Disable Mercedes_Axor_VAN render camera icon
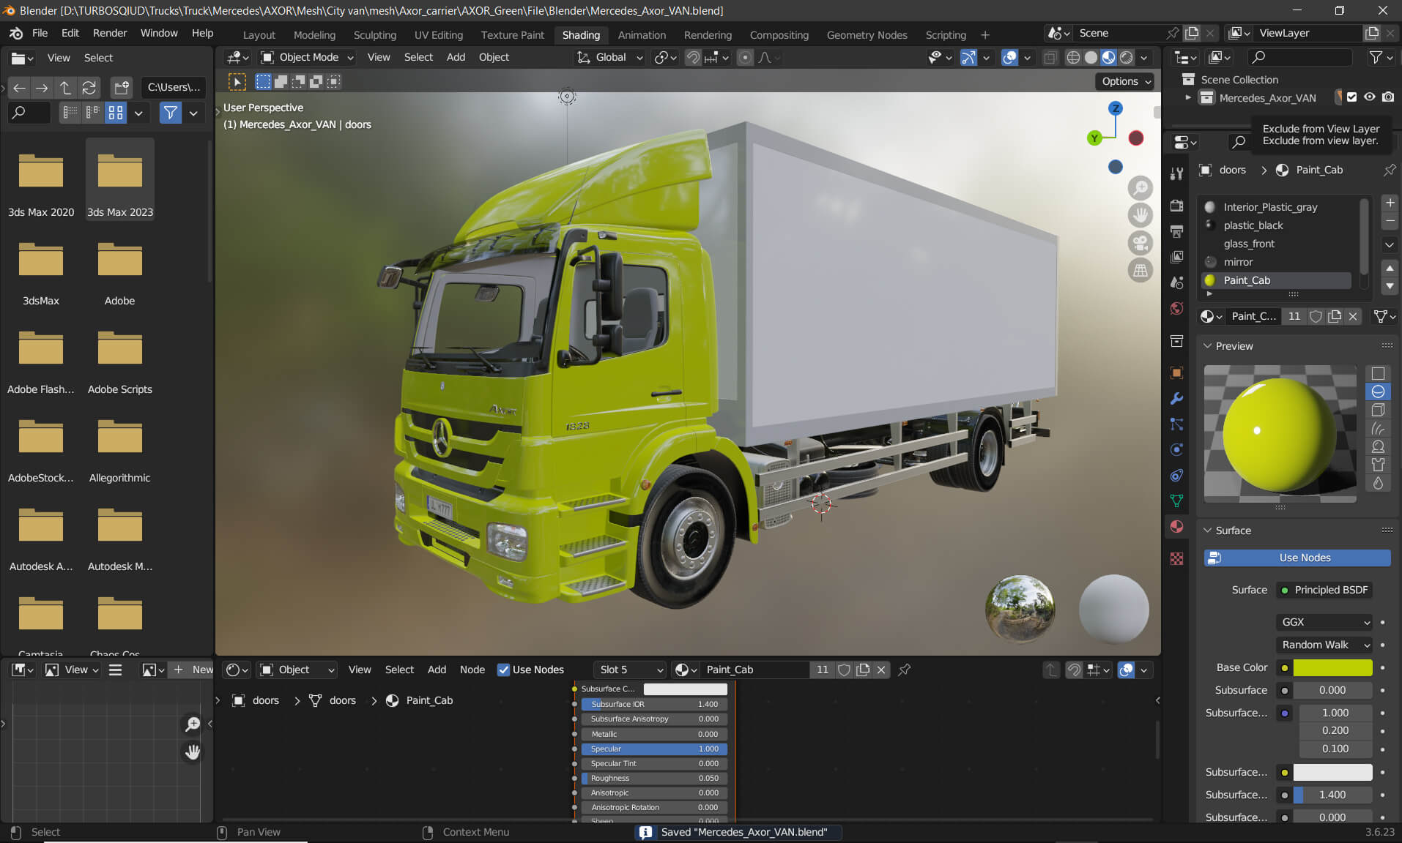The width and height of the screenshot is (1402, 843). click(x=1388, y=97)
